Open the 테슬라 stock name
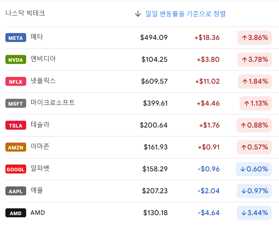The image size is (279, 227). point(40,125)
